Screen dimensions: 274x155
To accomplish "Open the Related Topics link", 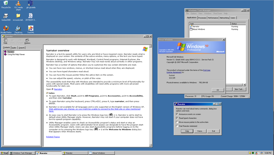I will pyautogui.click(x=53, y=137).
